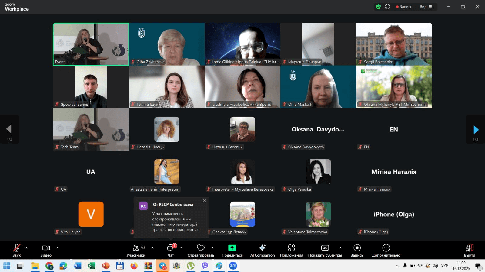The height and width of the screenshot is (272, 485).
Task: Expand audio options arrow next to Звук
Action: coord(27,248)
